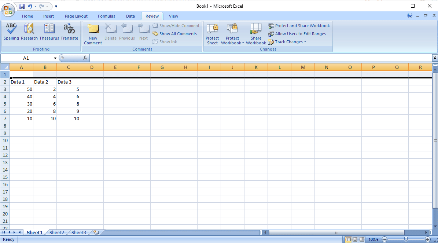This screenshot has width=438, height=243.
Task: Click the zoom slider handle
Action: [406, 239]
